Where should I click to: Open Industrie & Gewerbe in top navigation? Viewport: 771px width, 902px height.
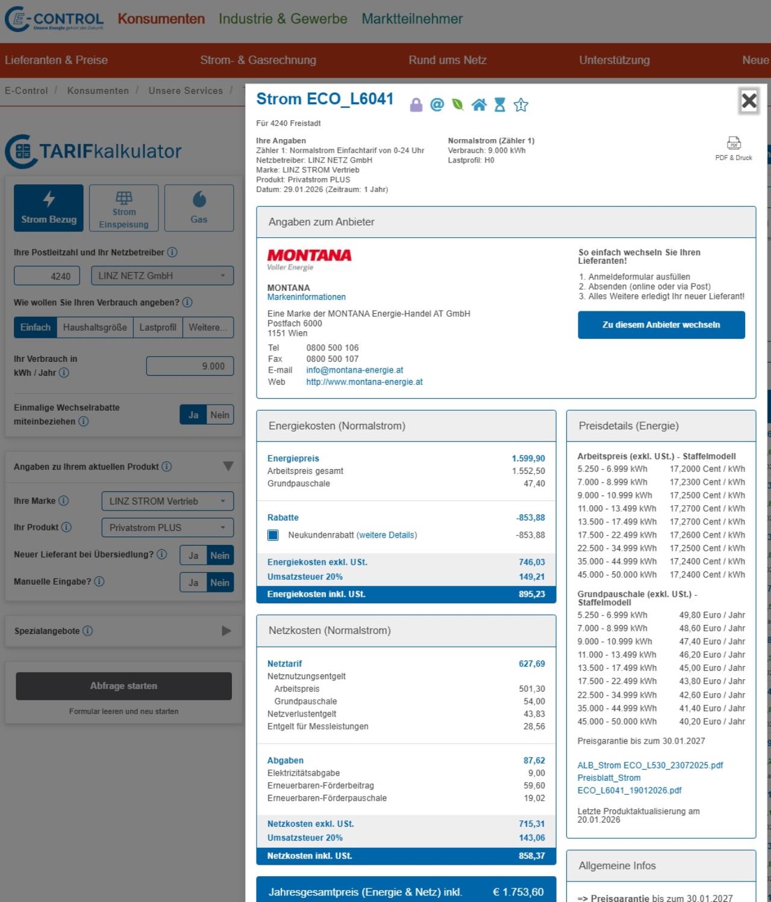click(282, 19)
